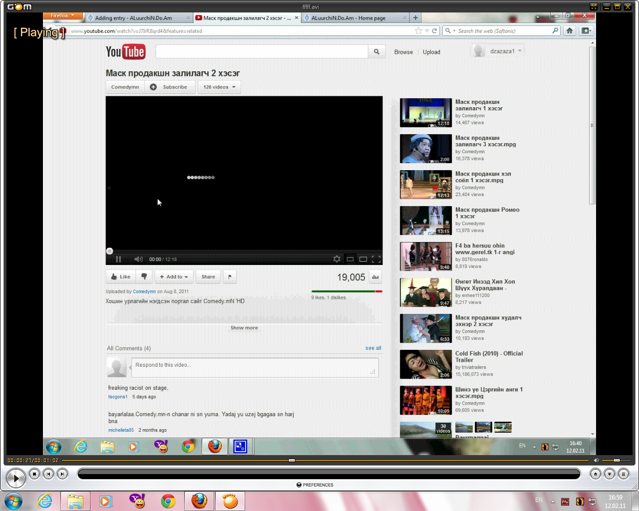The width and height of the screenshot is (639, 511).
Task: Click the GOM Player seek bar handle
Action: pos(292,460)
